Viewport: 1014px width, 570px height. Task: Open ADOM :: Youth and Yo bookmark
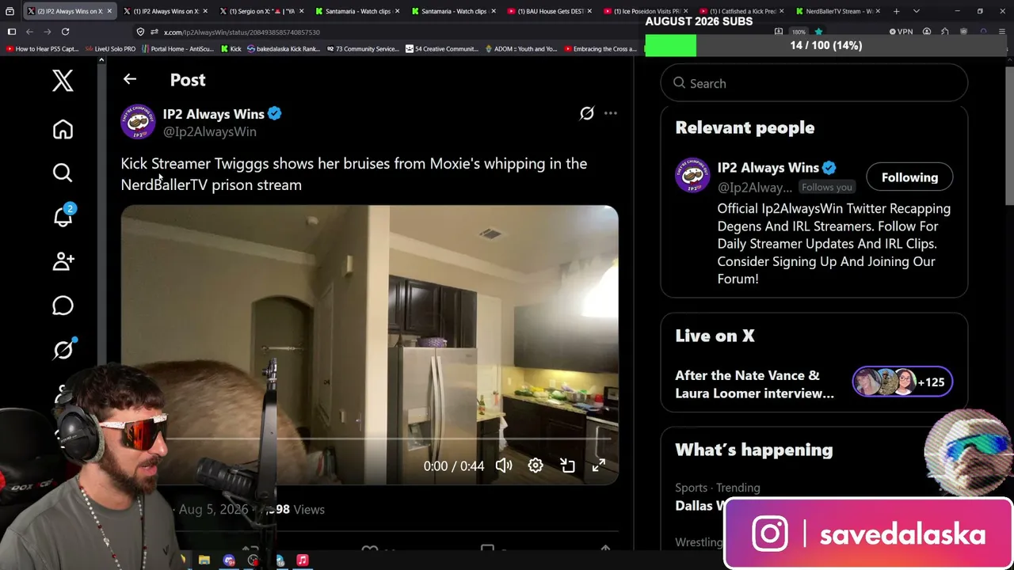pos(520,49)
